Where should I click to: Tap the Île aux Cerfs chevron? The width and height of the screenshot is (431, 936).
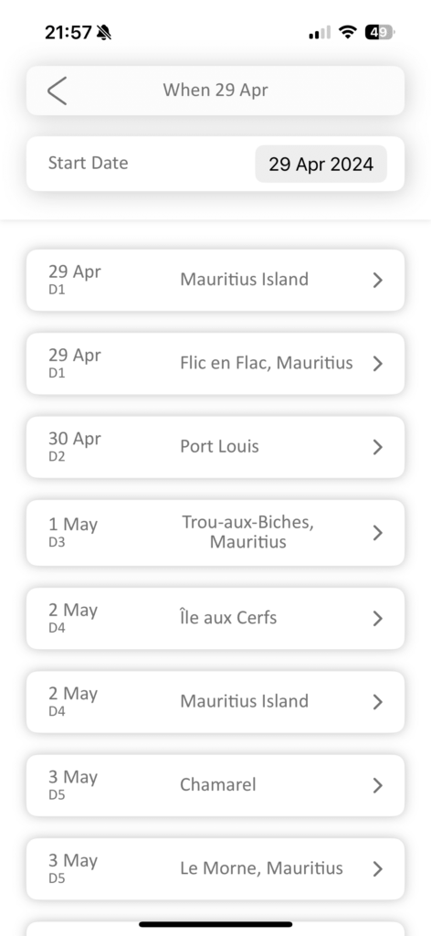[x=377, y=618]
